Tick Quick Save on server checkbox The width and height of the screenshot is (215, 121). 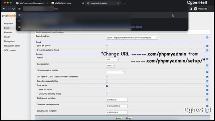coord(107,46)
